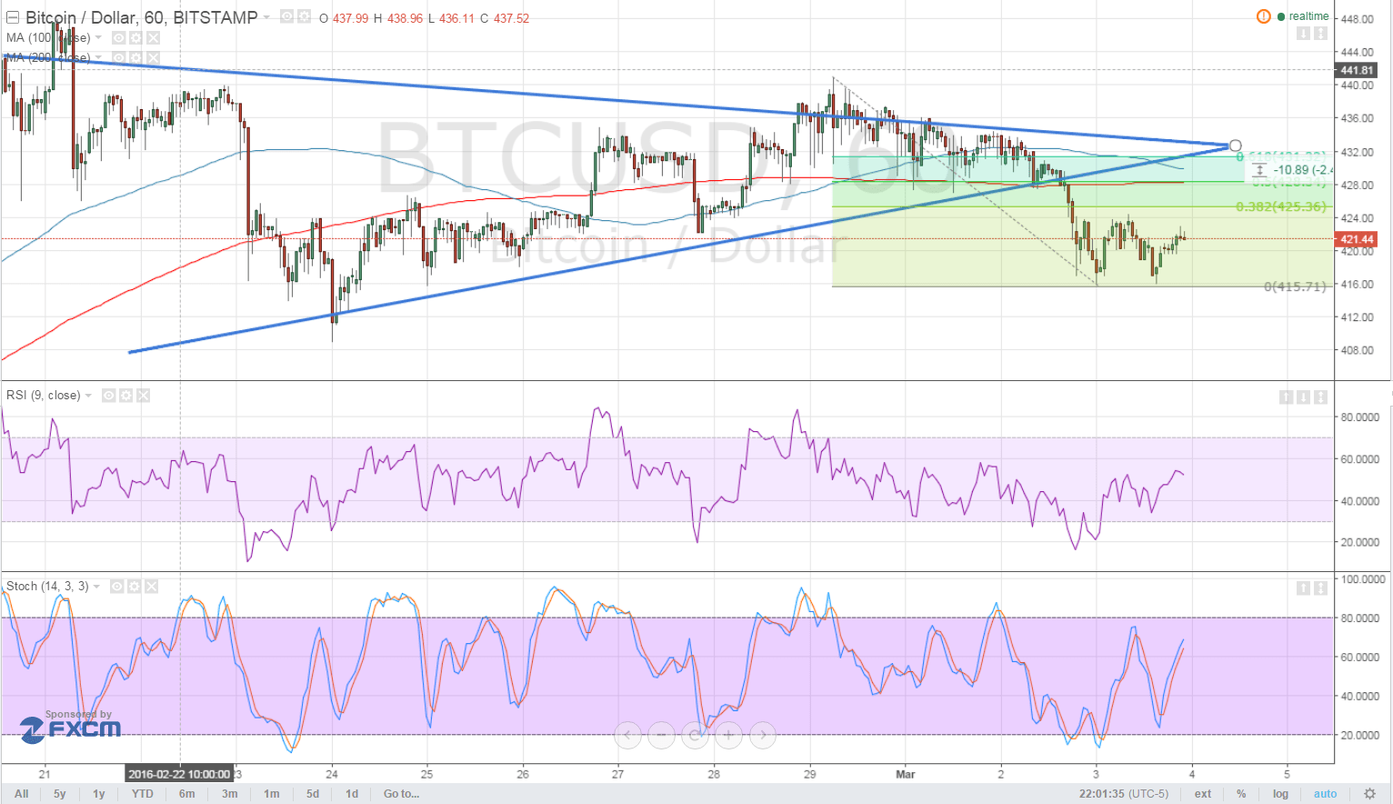Click the close price value 437.52

pyautogui.click(x=511, y=18)
